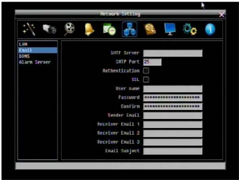Screen dimensions: 239x180
Task: Select DDNS in the side list
Action: coord(38,56)
